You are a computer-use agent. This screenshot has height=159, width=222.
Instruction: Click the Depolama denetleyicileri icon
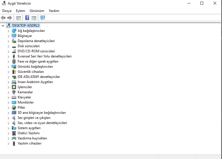[x=14, y=41]
